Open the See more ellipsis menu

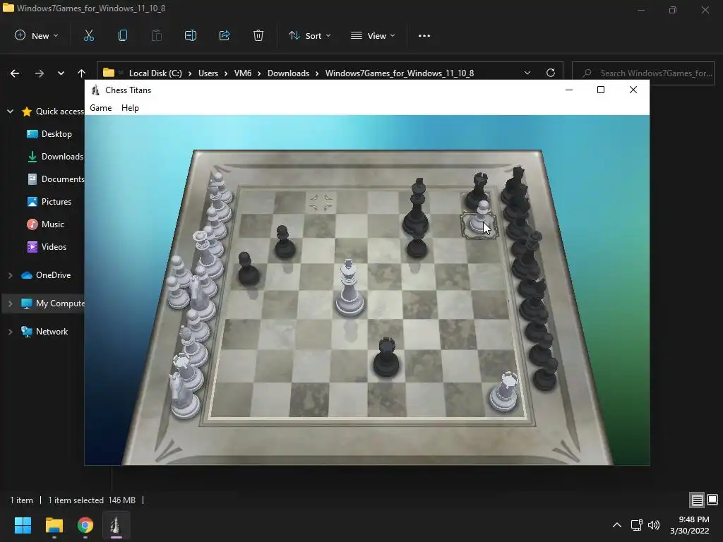424,35
